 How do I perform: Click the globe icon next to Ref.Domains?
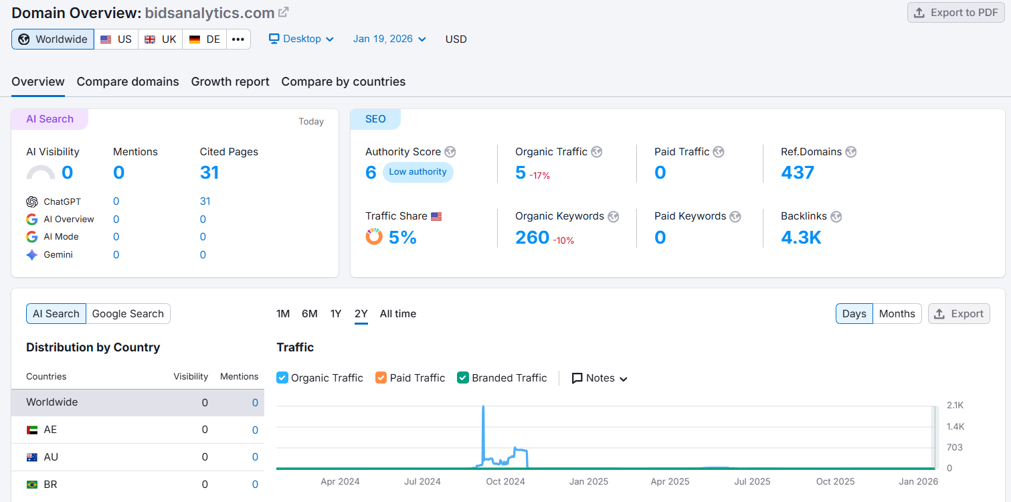pyautogui.click(x=851, y=152)
